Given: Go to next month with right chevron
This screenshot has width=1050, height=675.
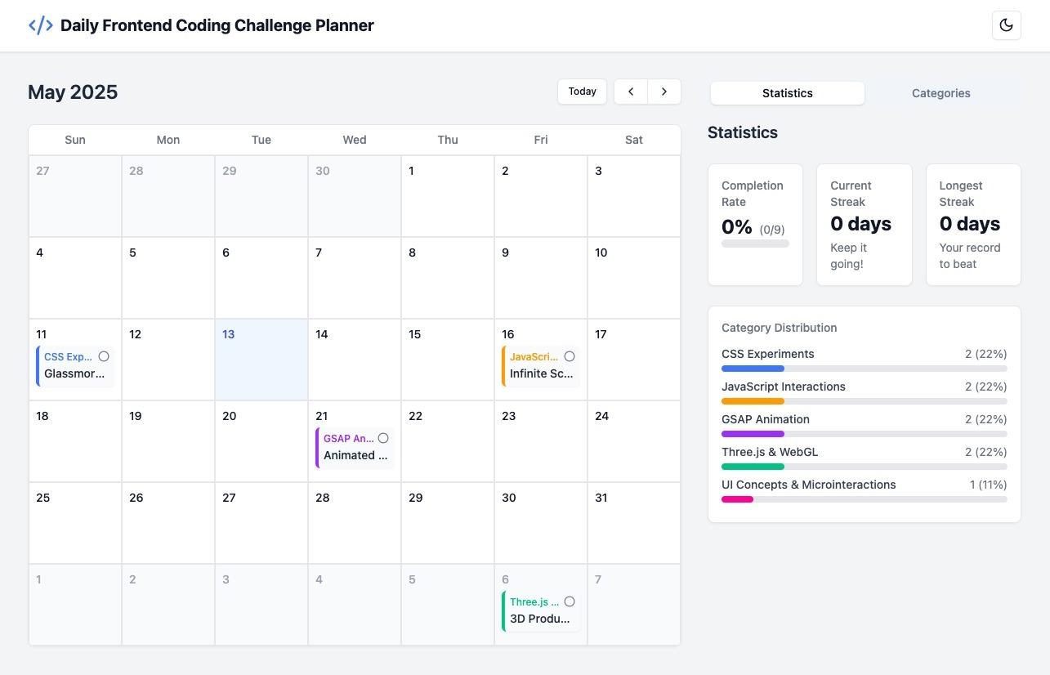Looking at the screenshot, I should [664, 92].
